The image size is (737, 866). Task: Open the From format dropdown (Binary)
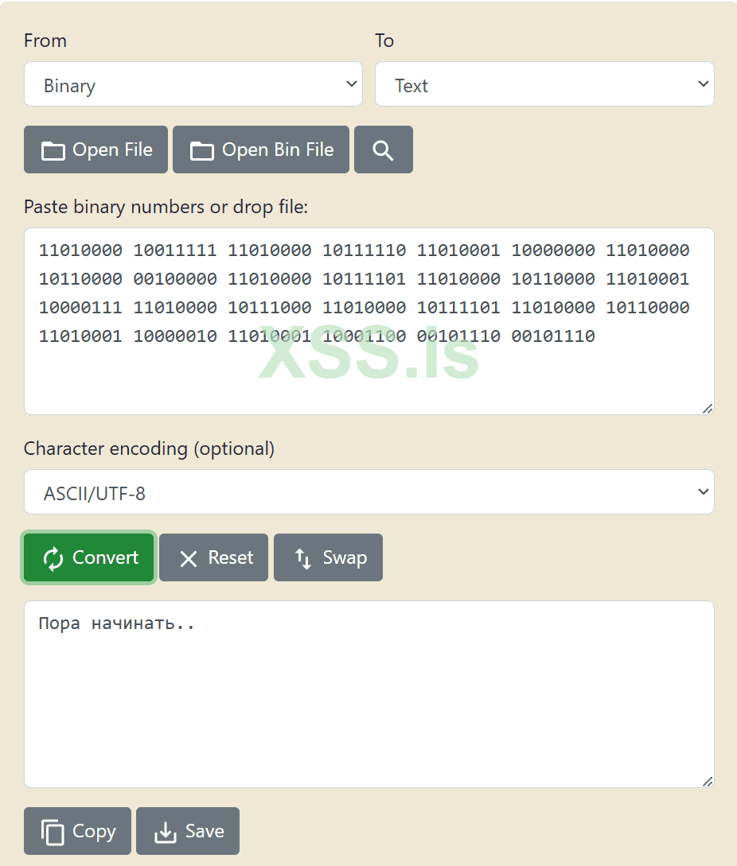coord(193,84)
